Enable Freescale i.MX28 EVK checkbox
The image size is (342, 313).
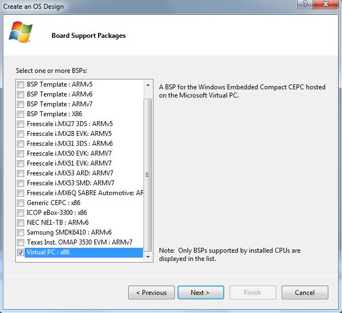point(20,134)
